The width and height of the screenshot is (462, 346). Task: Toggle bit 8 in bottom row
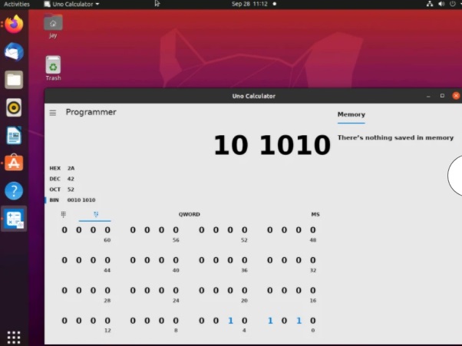tap(176, 321)
